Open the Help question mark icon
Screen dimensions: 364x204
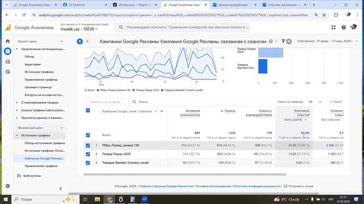[x=344, y=27]
